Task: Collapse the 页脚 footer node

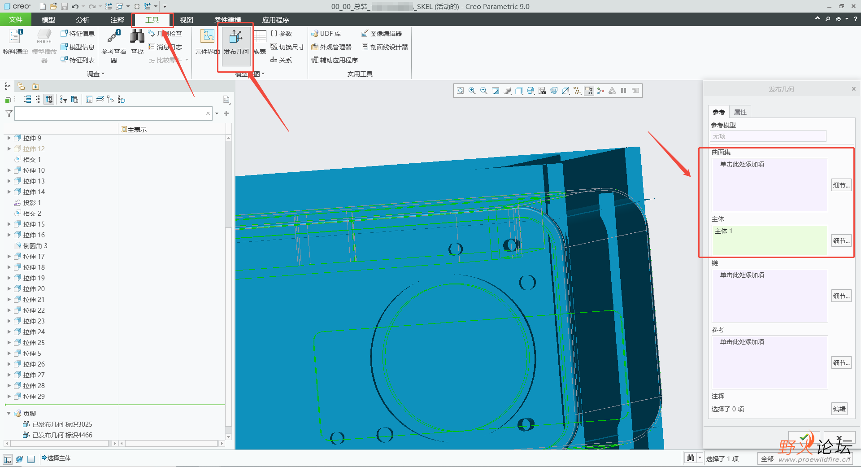Action: [9, 413]
